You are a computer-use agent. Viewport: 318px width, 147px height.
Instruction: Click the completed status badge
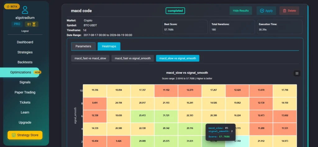pyautogui.click(x=175, y=11)
